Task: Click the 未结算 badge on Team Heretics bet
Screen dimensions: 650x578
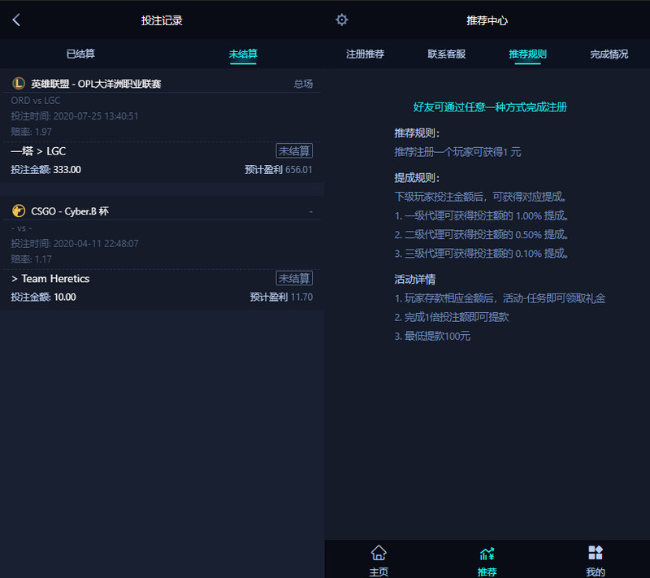Action: click(x=294, y=278)
